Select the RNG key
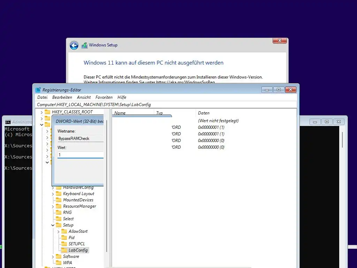Screen dimensions: 357x268 pos(67,213)
